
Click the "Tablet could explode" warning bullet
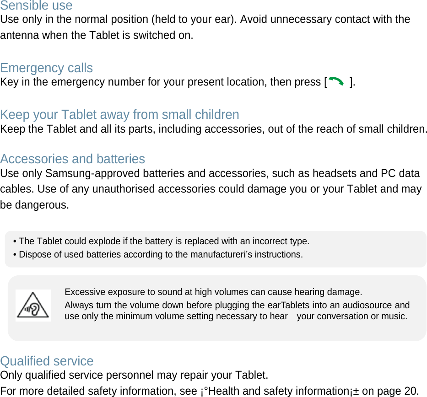162,241
